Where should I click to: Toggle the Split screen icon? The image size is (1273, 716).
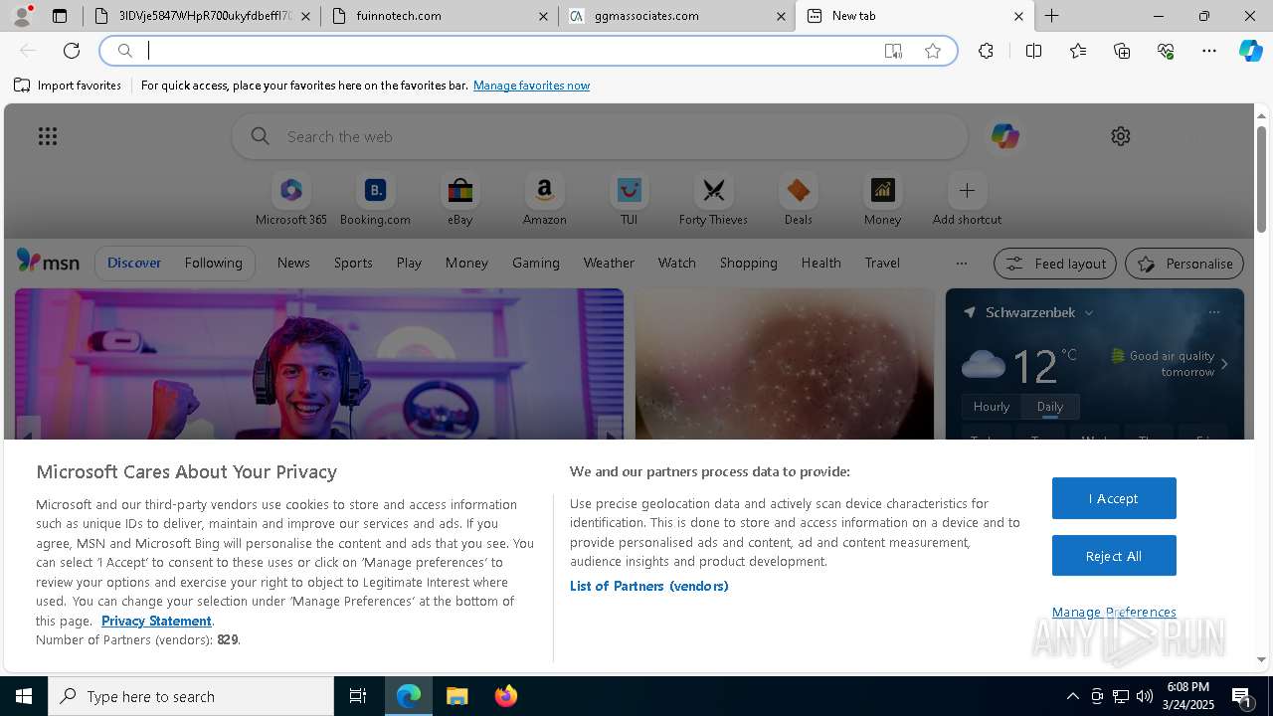(x=1033, y=51)
